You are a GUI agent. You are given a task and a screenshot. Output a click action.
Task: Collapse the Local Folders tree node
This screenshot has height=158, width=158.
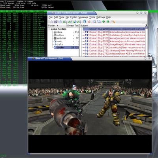(x=49, y=29)
